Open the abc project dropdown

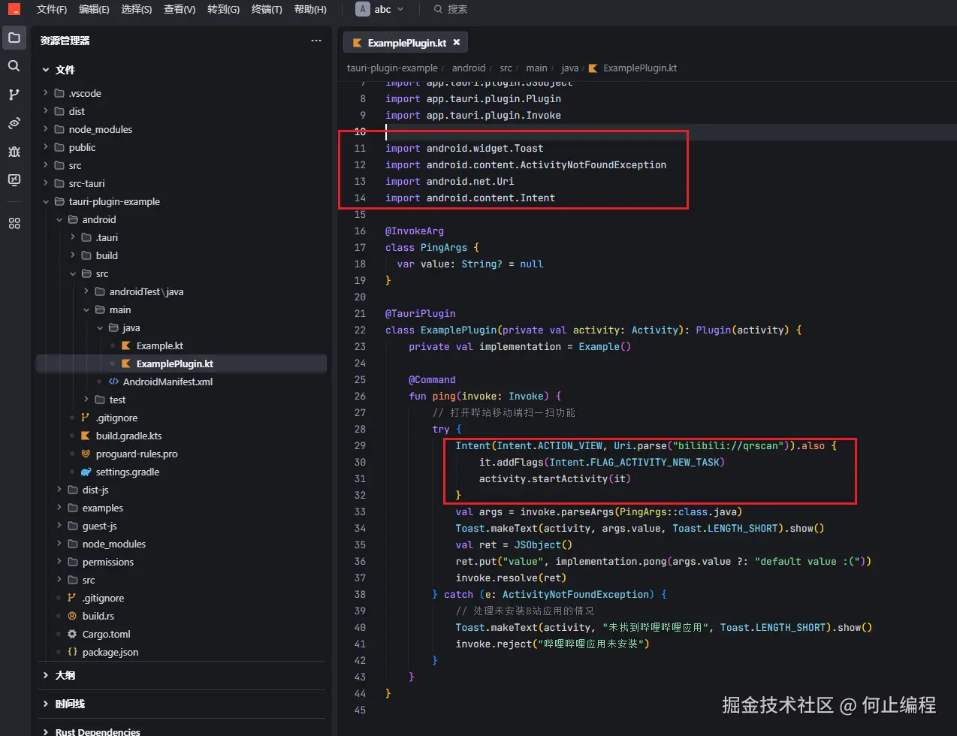380,9
